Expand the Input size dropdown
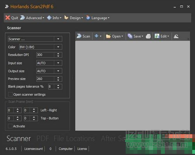Image resolution: width=195 pixels, height=155 pixels. (x=58, y=63)
